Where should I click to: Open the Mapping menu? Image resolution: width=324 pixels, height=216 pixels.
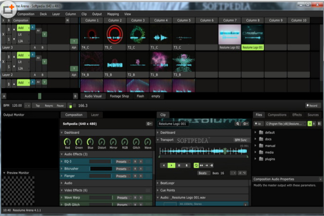tap(113, 14)
